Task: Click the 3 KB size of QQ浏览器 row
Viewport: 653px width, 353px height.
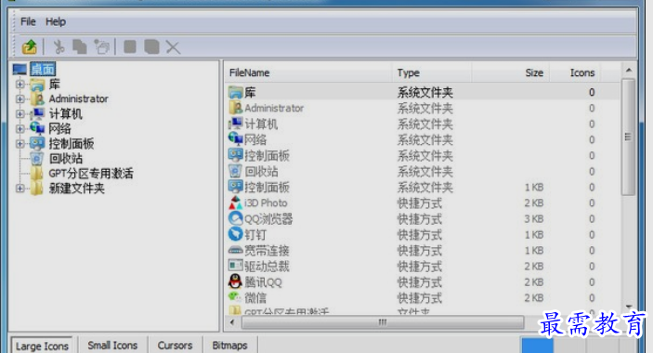Action: click(534, 219)
